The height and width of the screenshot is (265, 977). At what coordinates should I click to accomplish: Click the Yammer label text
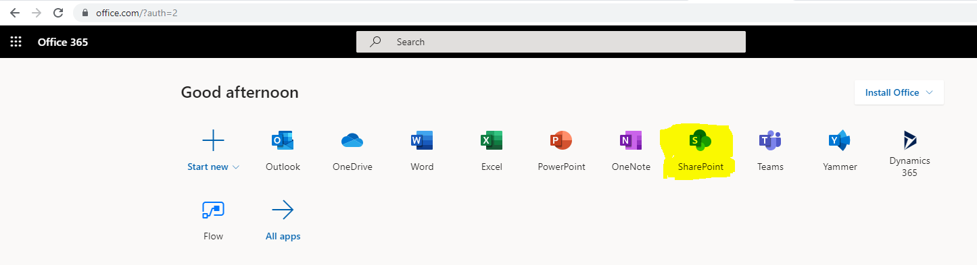(x=840, y=167)
